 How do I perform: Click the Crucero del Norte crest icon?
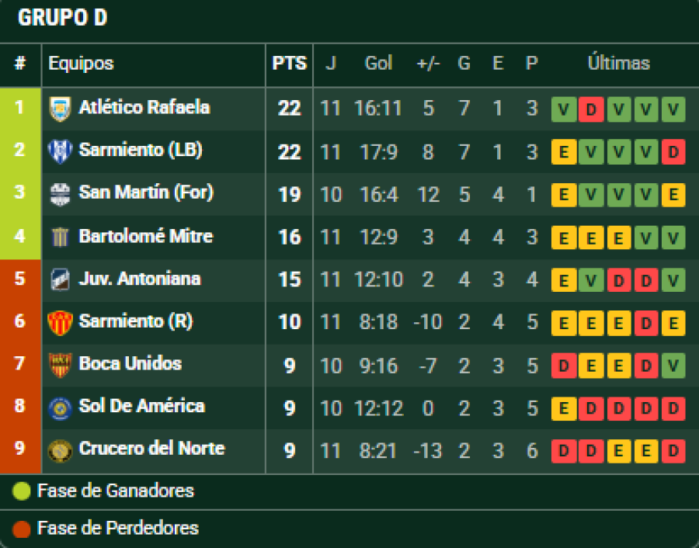pos(60,449)
